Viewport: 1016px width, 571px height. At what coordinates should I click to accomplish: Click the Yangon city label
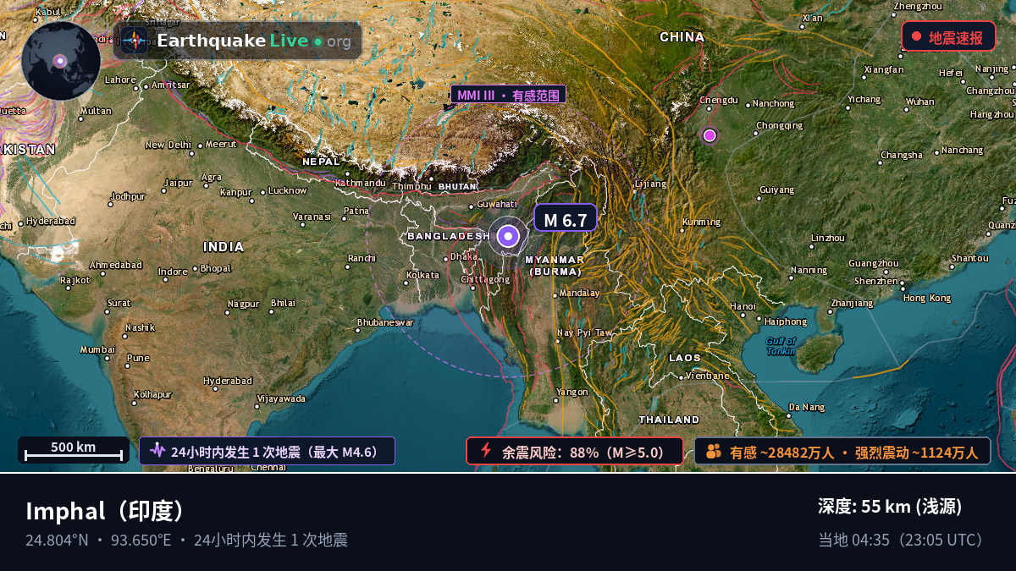571,392
